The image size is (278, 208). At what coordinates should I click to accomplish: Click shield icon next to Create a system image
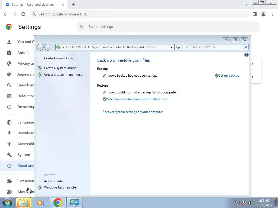40,68
